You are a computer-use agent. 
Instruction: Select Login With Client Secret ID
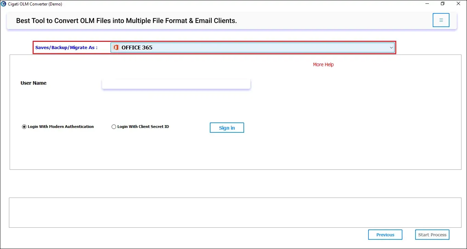[140, 127]
